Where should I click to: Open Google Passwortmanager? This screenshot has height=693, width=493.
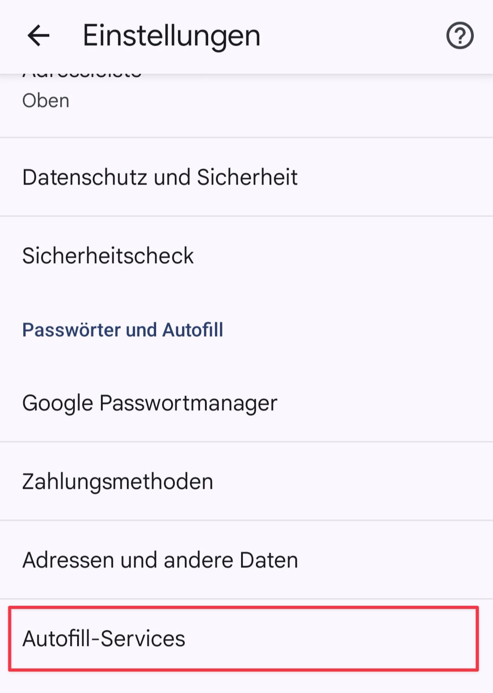pos(246,403)
